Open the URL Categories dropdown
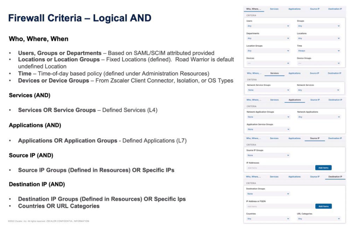 click(319, 219)
